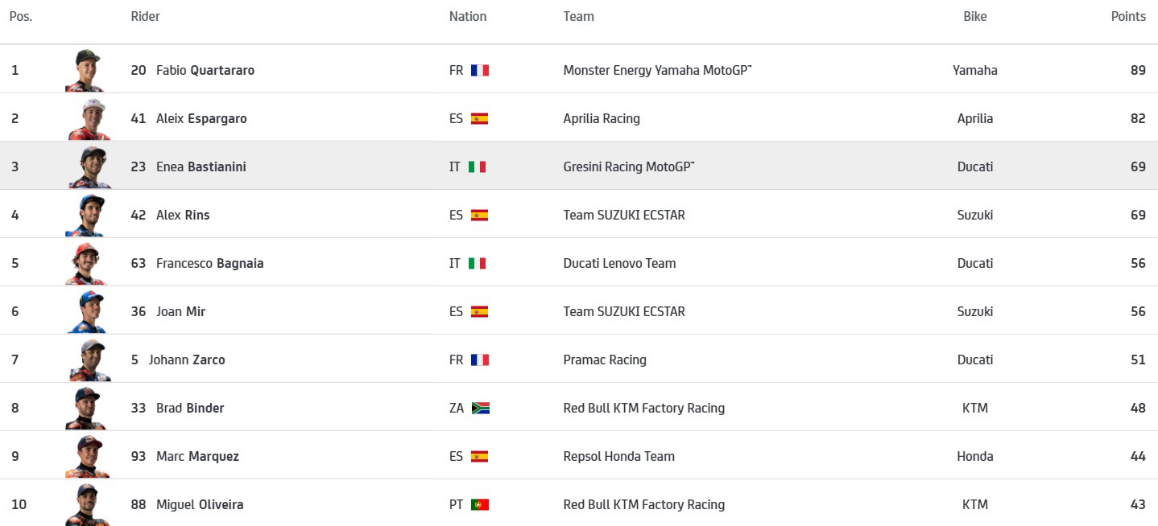1158x526 pixels.
Task: Click Enea Bastianini's rider portrait
Action: coord(89,167)
